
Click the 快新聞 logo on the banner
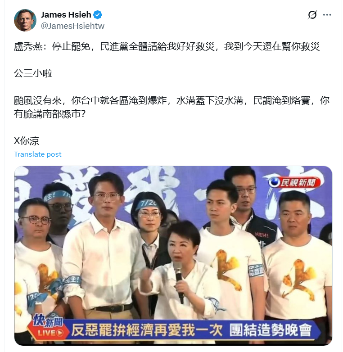click(48, 320)
